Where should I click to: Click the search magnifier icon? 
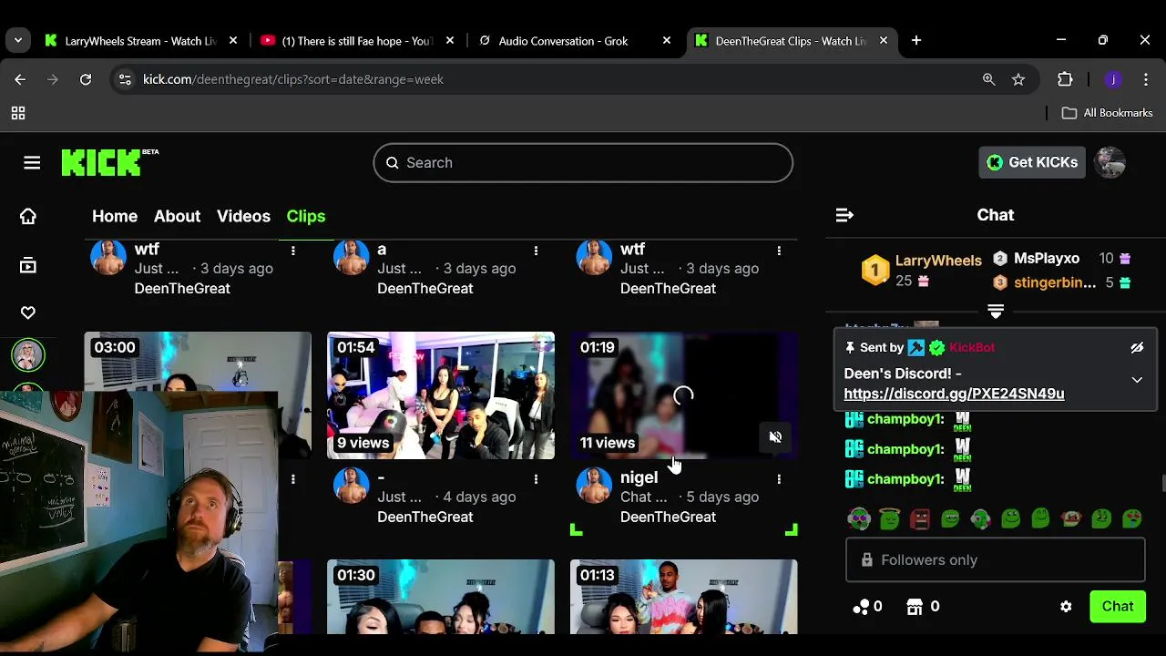pos(392,163)
